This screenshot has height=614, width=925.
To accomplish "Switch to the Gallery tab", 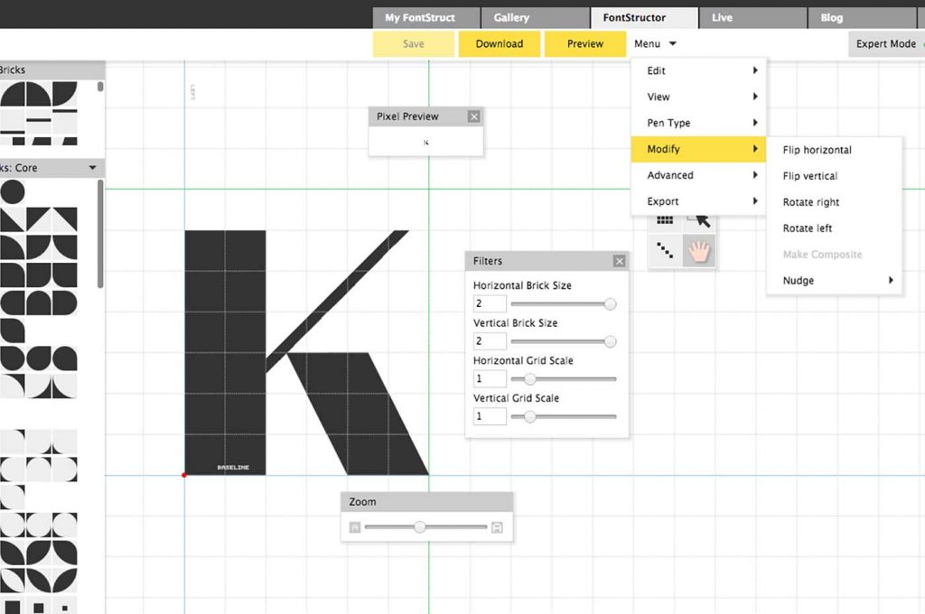I will (534, 16).
